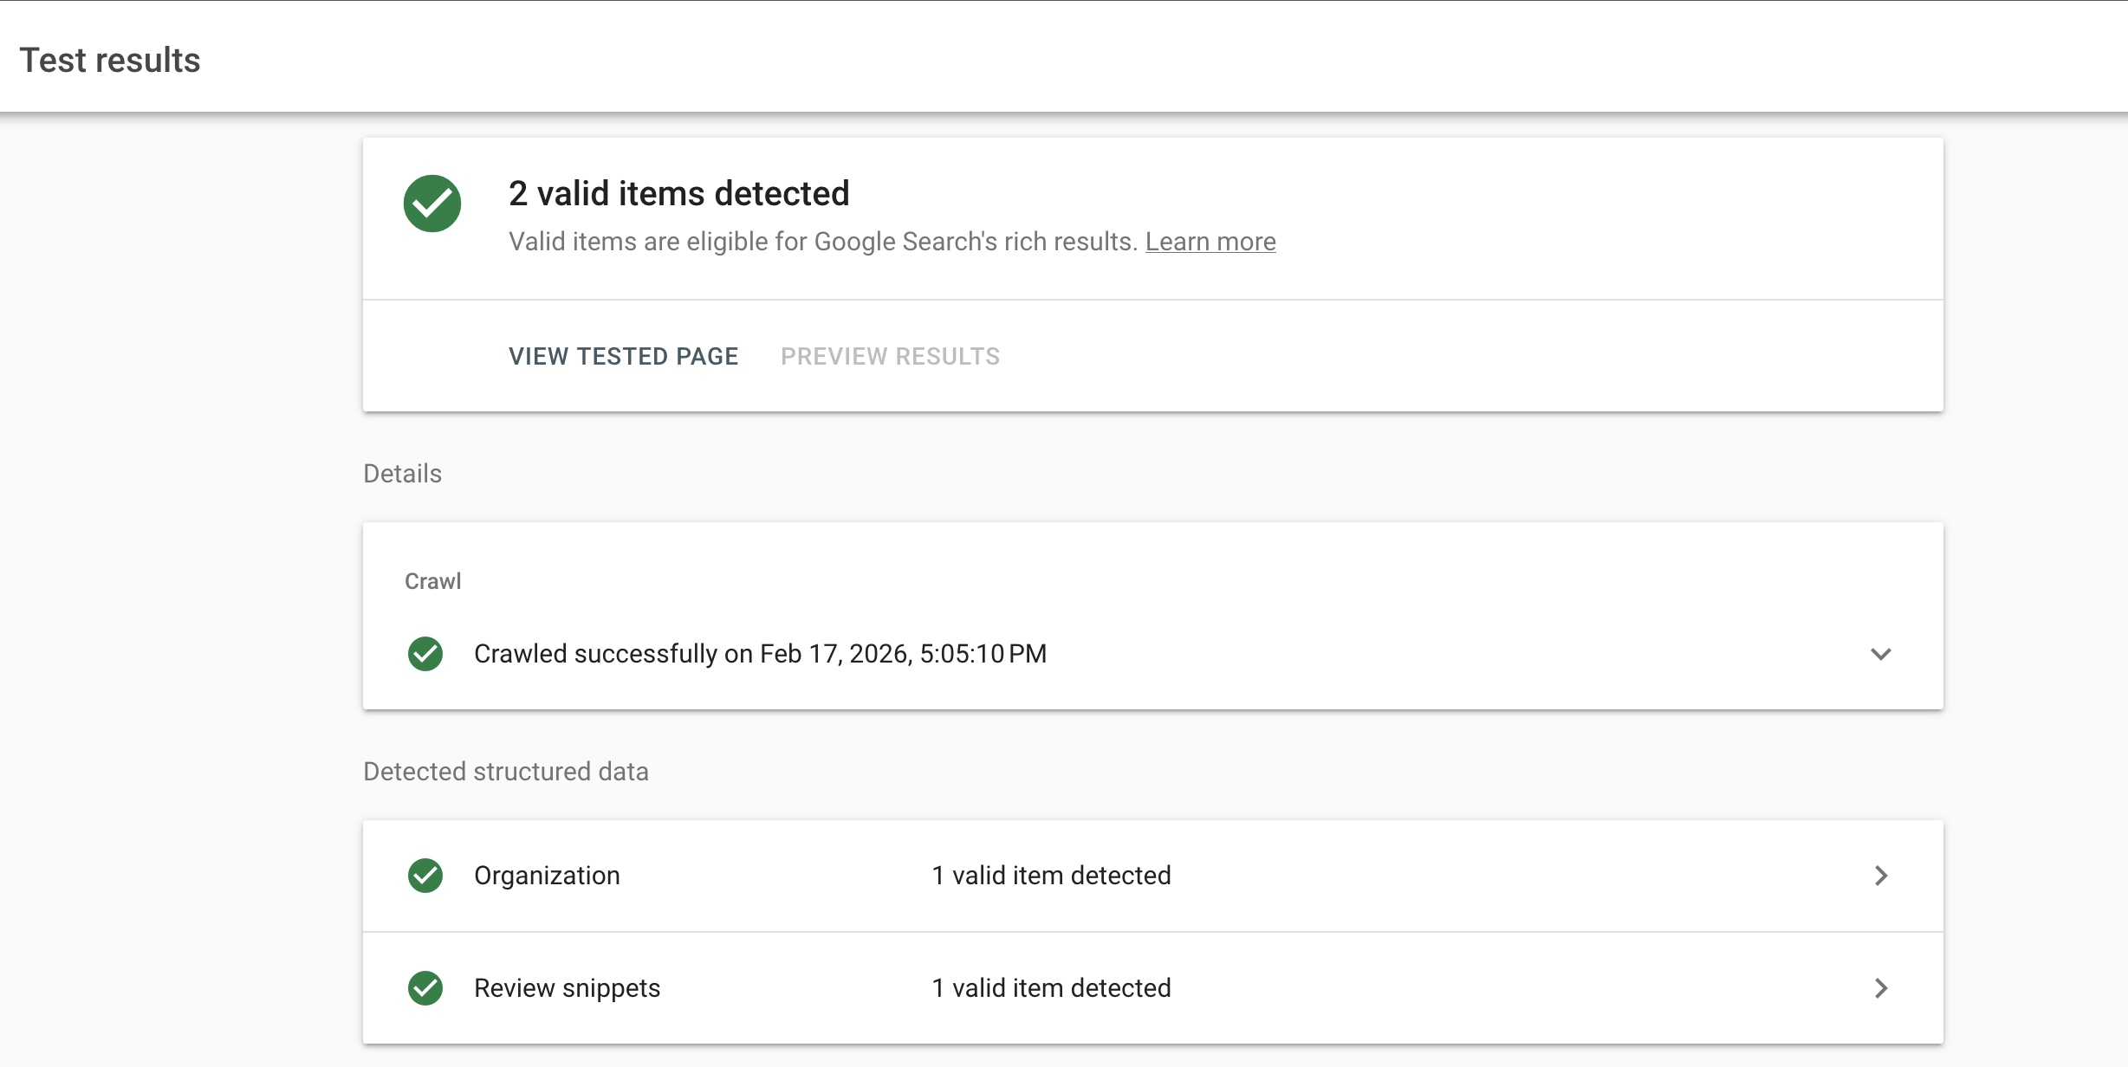Click Organization's '1 valid item detected' text
The image size is (2128, 1067).
point(1051,876)
